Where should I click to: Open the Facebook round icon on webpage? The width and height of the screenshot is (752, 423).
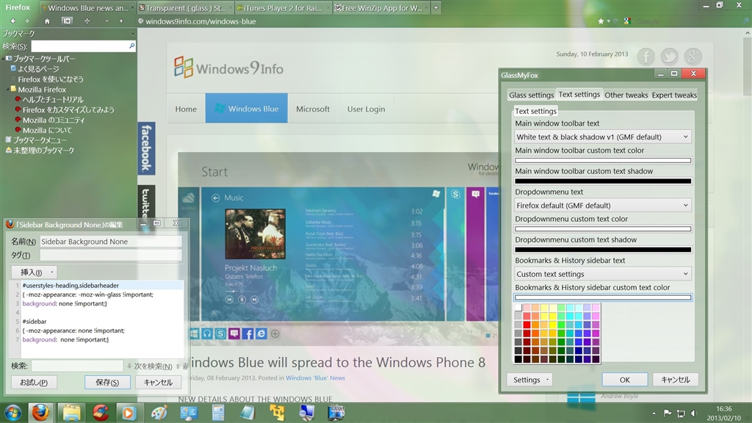click(x=646, y=57)
